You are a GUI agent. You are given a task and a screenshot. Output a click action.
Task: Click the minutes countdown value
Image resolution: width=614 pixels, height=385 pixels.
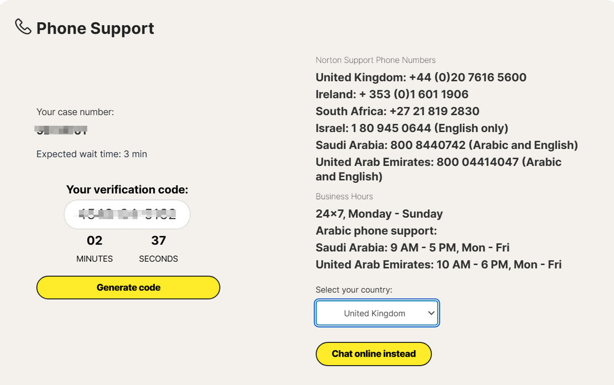point(95,241)
